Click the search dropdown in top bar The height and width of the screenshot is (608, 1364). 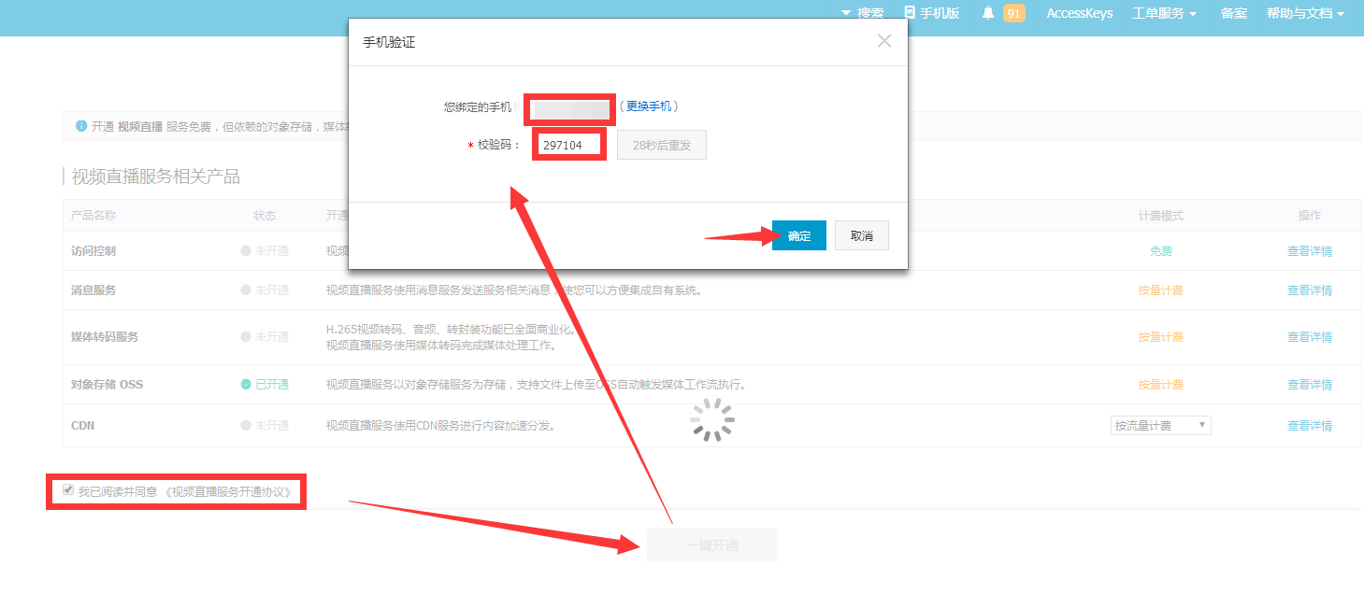point(862,13)
